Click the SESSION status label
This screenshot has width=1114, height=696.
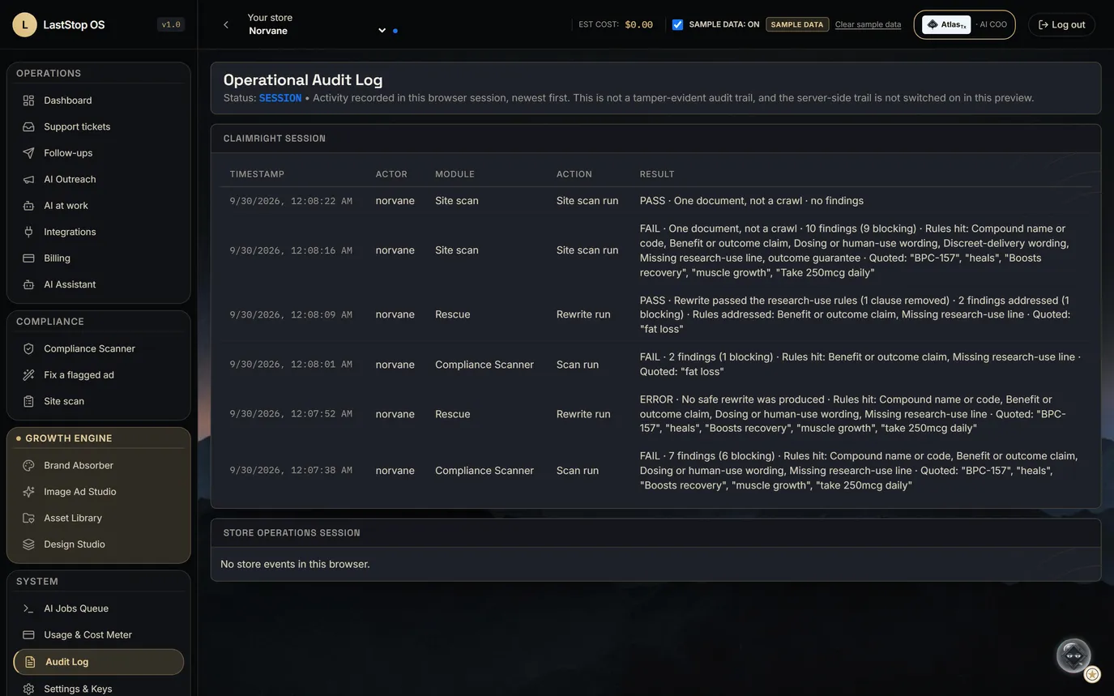(x=280, y=98)
